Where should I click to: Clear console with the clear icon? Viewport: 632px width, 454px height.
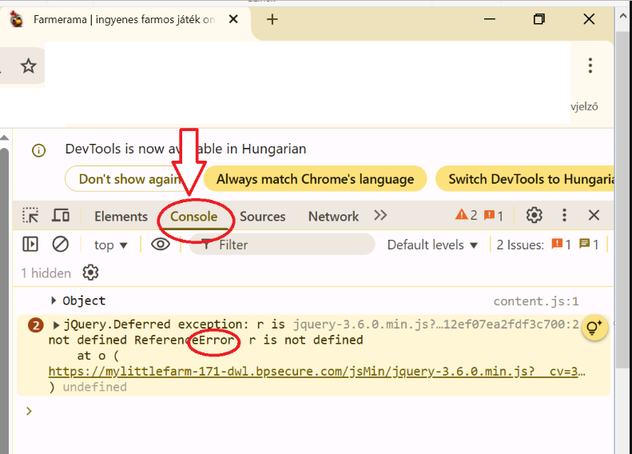pyautogui.click(x=61, y=245)
